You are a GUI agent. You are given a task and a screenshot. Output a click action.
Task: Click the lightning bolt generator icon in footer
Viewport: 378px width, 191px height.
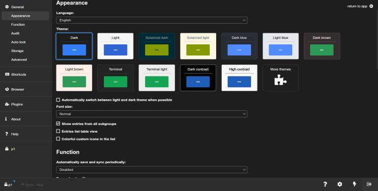click(354, 184)
